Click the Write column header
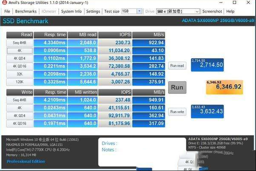The width and height of the screenshot is (256, 171). coord(20,92)
